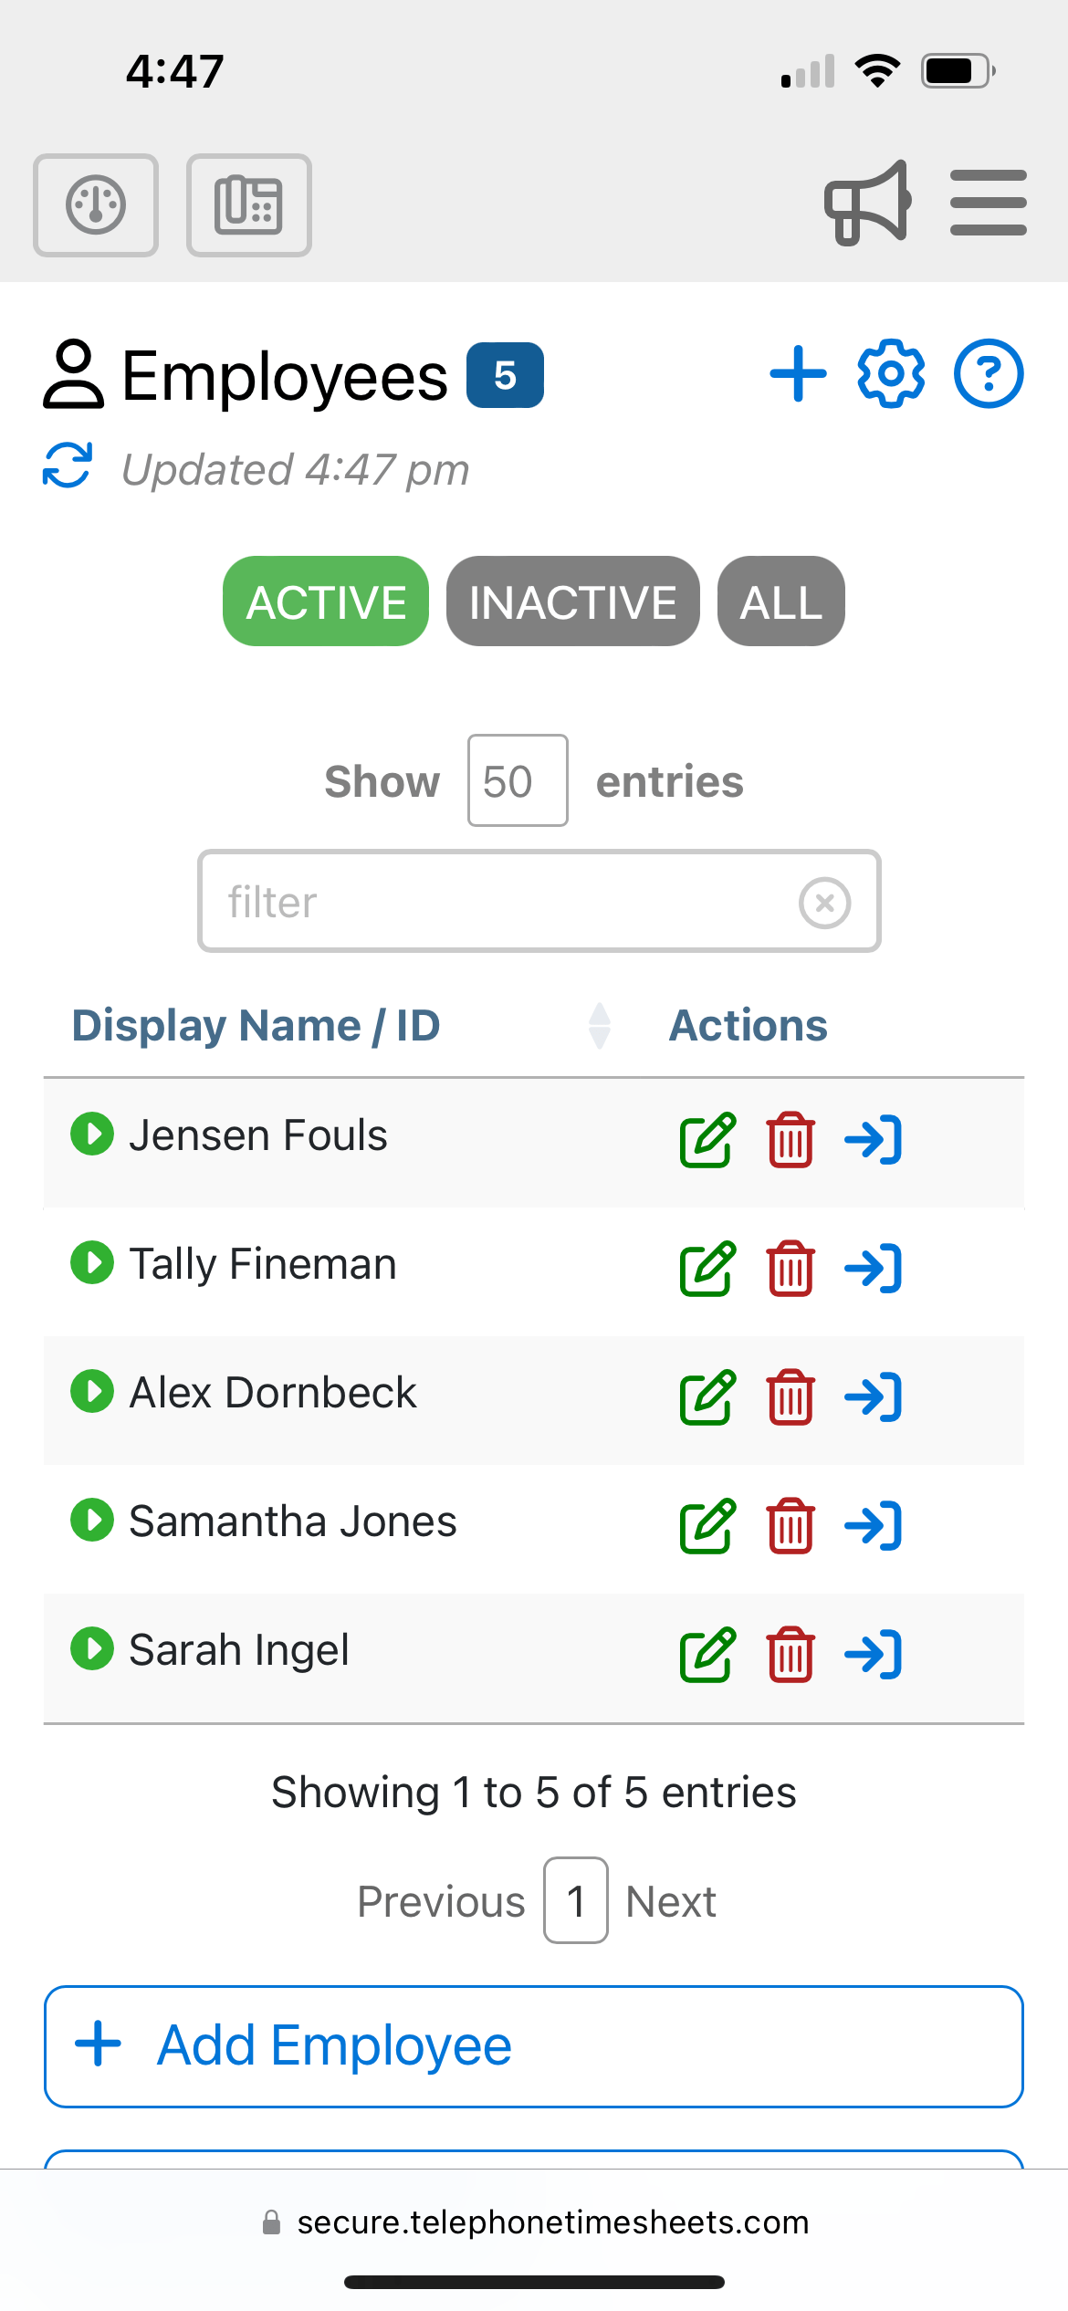This screenshot has width=1068, height=2311.
Task: Refresh the employee list
Action: click(68, 467)
